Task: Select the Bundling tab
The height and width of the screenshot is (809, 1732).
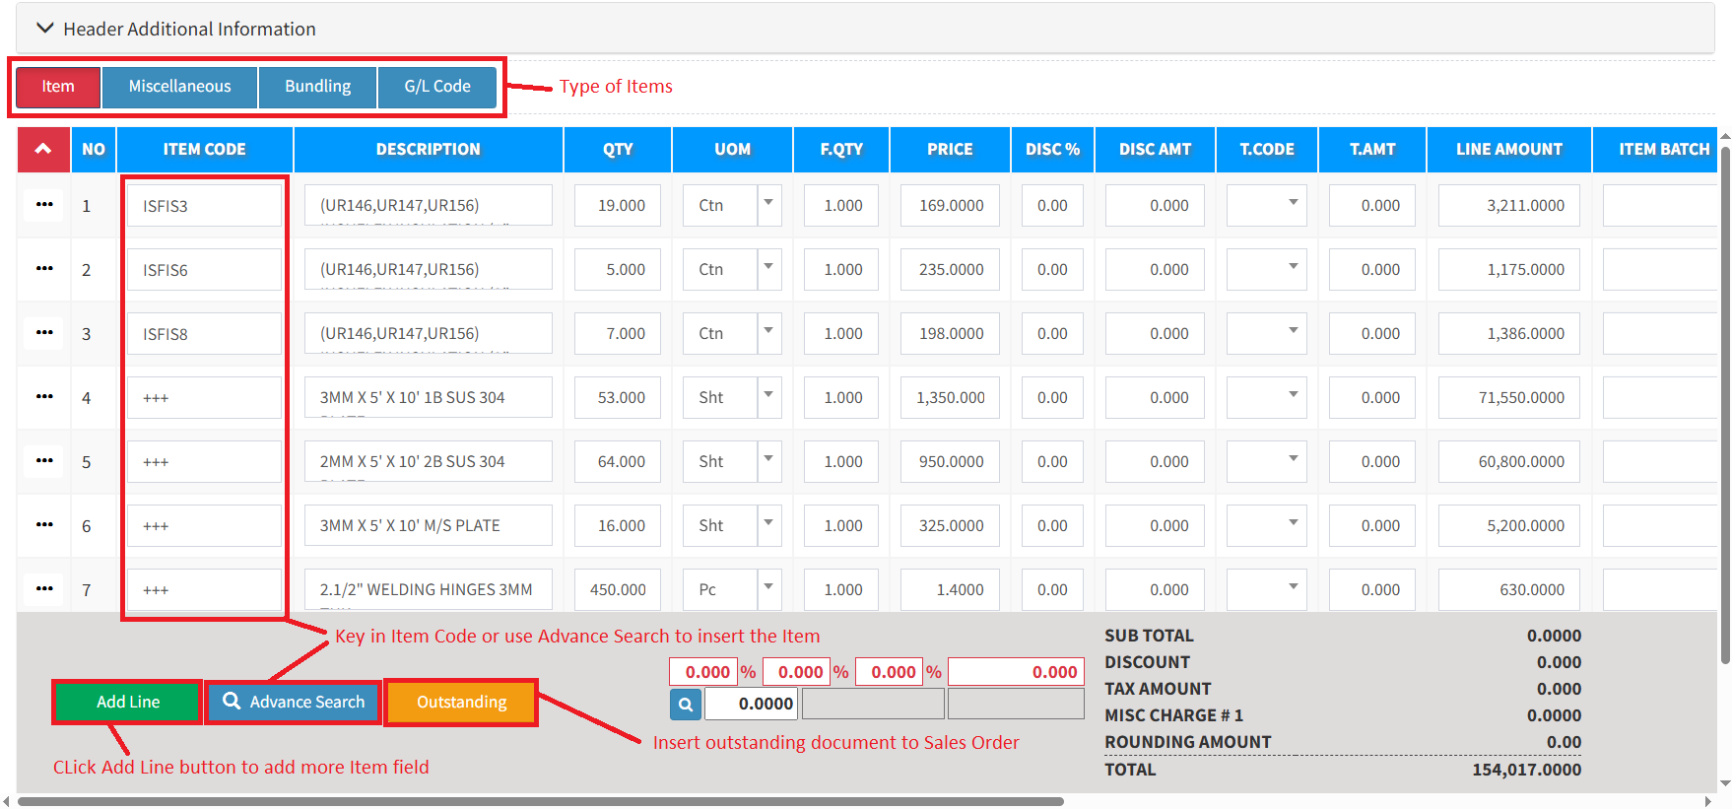Action: click(317, 87)
